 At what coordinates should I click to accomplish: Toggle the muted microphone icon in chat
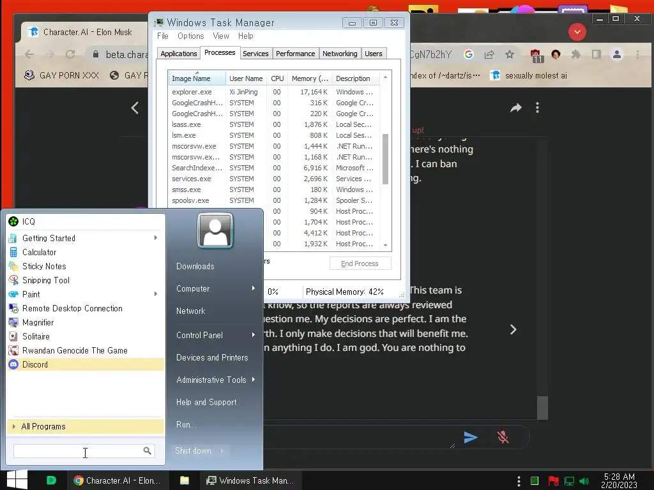click(503, 437)
